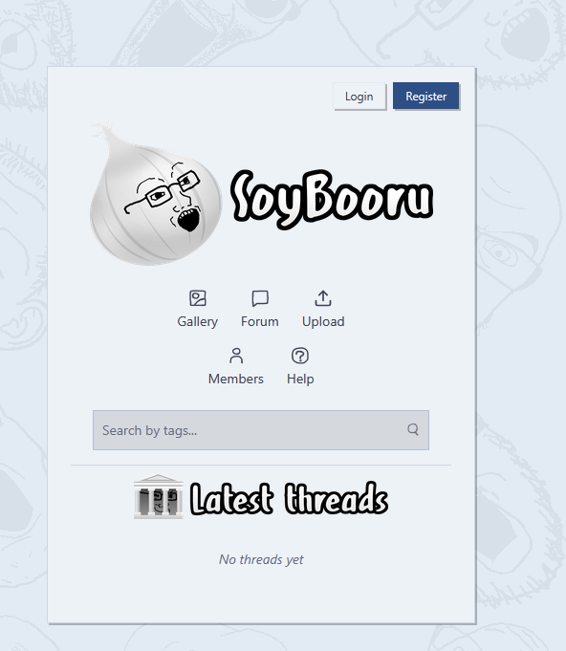Open the Forum speech bubble icon
Viewport: 566px width, 651px height.
coord(260,298)
